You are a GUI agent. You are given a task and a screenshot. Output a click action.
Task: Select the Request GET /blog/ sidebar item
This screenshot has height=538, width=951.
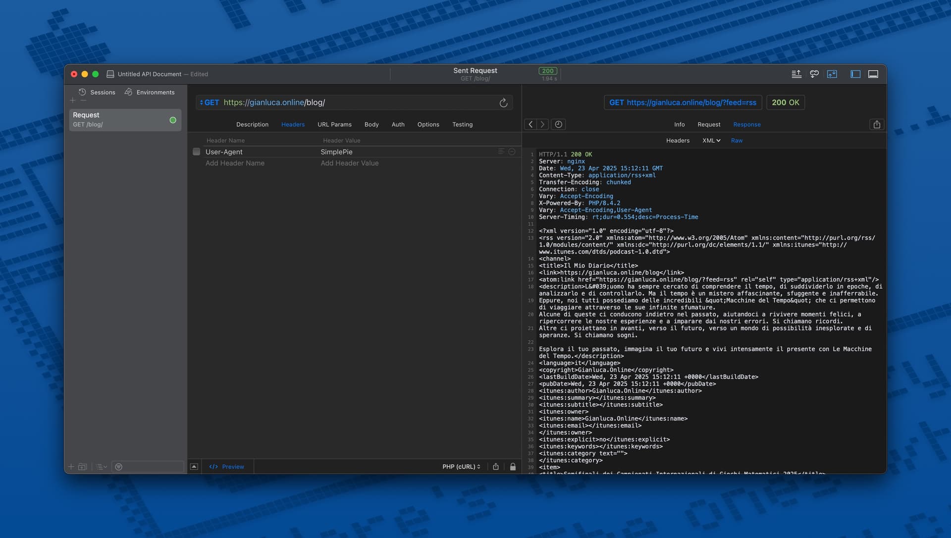(x=125, y=120)
